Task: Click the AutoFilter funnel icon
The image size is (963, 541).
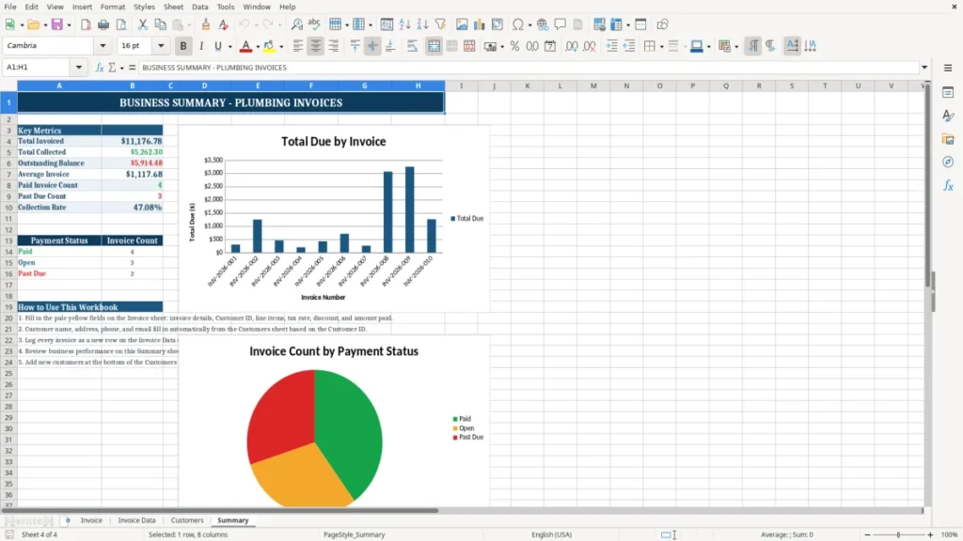Action: pos(440,24)
